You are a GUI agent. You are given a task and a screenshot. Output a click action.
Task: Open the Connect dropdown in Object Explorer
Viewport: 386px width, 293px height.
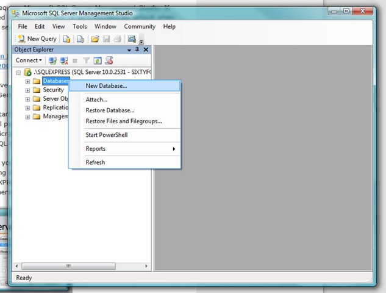(29, 60)
